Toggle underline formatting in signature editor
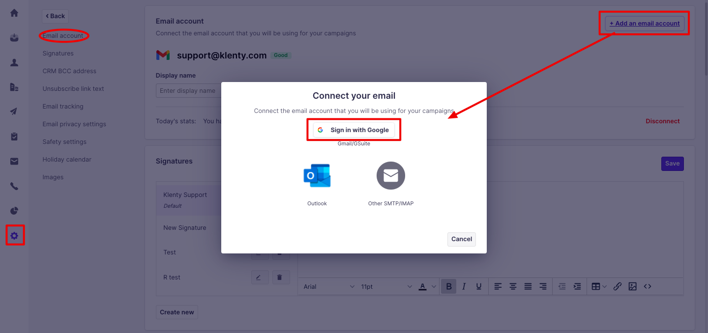Image resolution: width=708 pixels, height=333 pixels. (x=479, y=286)
